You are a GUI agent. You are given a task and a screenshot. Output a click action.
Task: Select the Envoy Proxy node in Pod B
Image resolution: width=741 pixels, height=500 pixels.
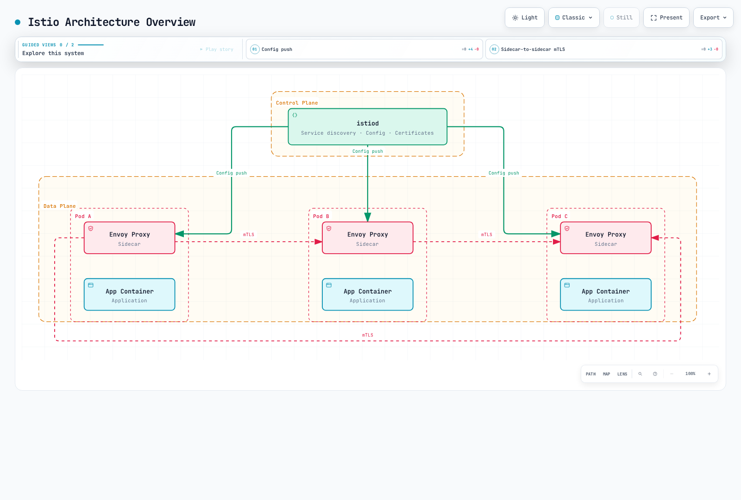coord(368,238)
